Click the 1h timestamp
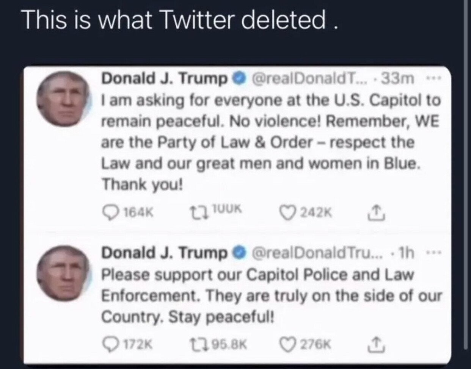The width and height of the screenshot is (471, 369). [x=405, y=253]
